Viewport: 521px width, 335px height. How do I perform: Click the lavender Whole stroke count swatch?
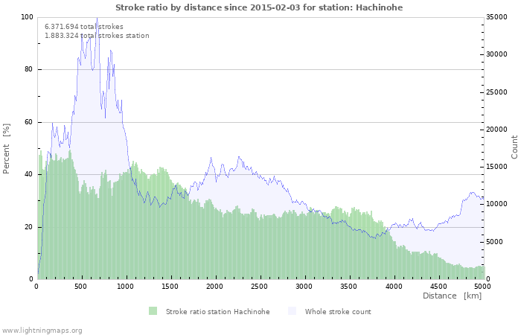coord(292,311)
